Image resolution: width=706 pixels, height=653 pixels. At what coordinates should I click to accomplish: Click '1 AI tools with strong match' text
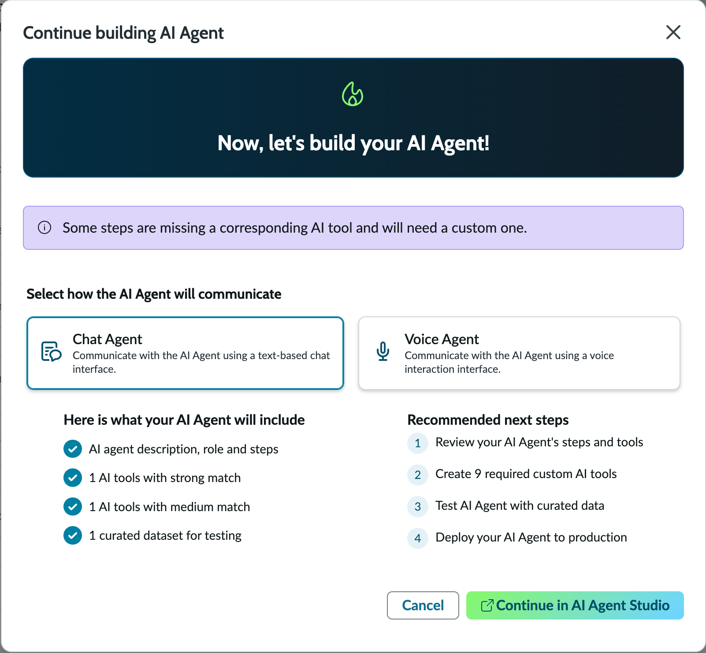(165, 478)
